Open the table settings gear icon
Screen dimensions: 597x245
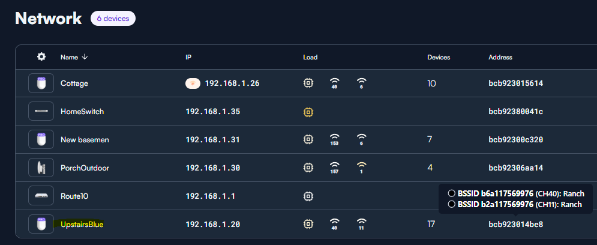point(41,57)
